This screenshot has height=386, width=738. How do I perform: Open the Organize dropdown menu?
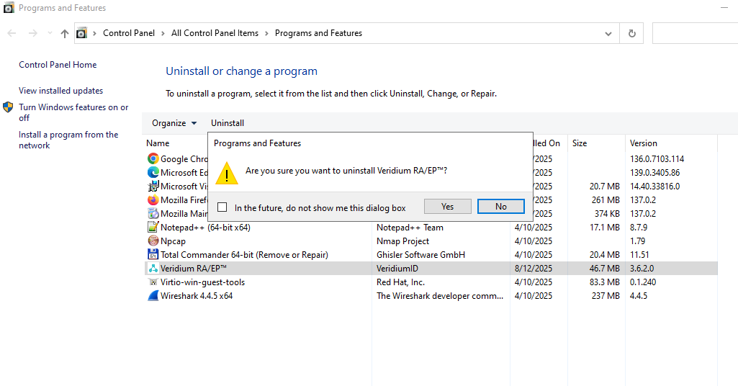[174, 123]
